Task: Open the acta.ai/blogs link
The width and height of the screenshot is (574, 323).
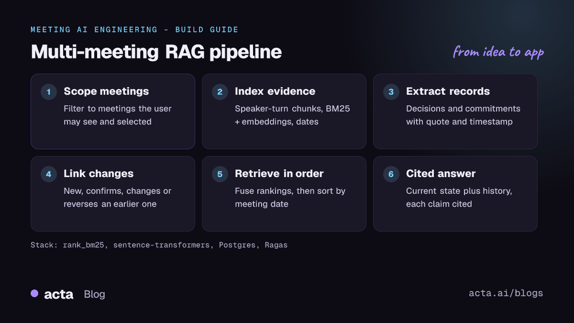Action: point(506,293)
